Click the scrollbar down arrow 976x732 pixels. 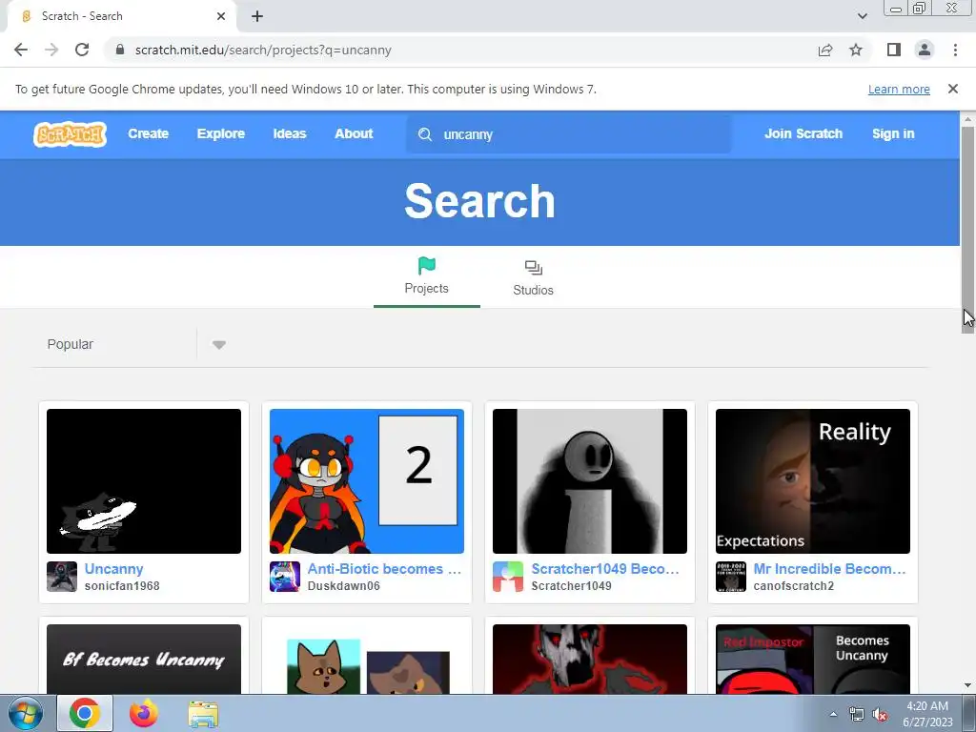tap(967, 685)
